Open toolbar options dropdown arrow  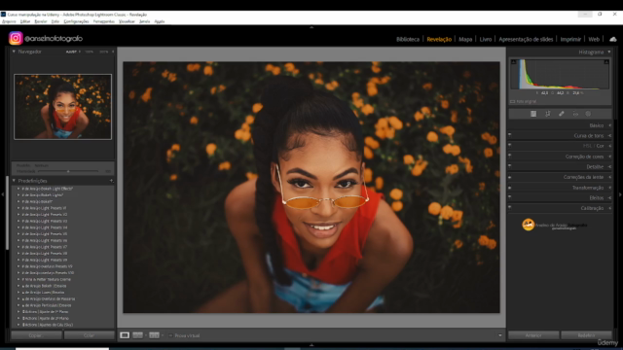pyautogui.click(x=499, y=335)
